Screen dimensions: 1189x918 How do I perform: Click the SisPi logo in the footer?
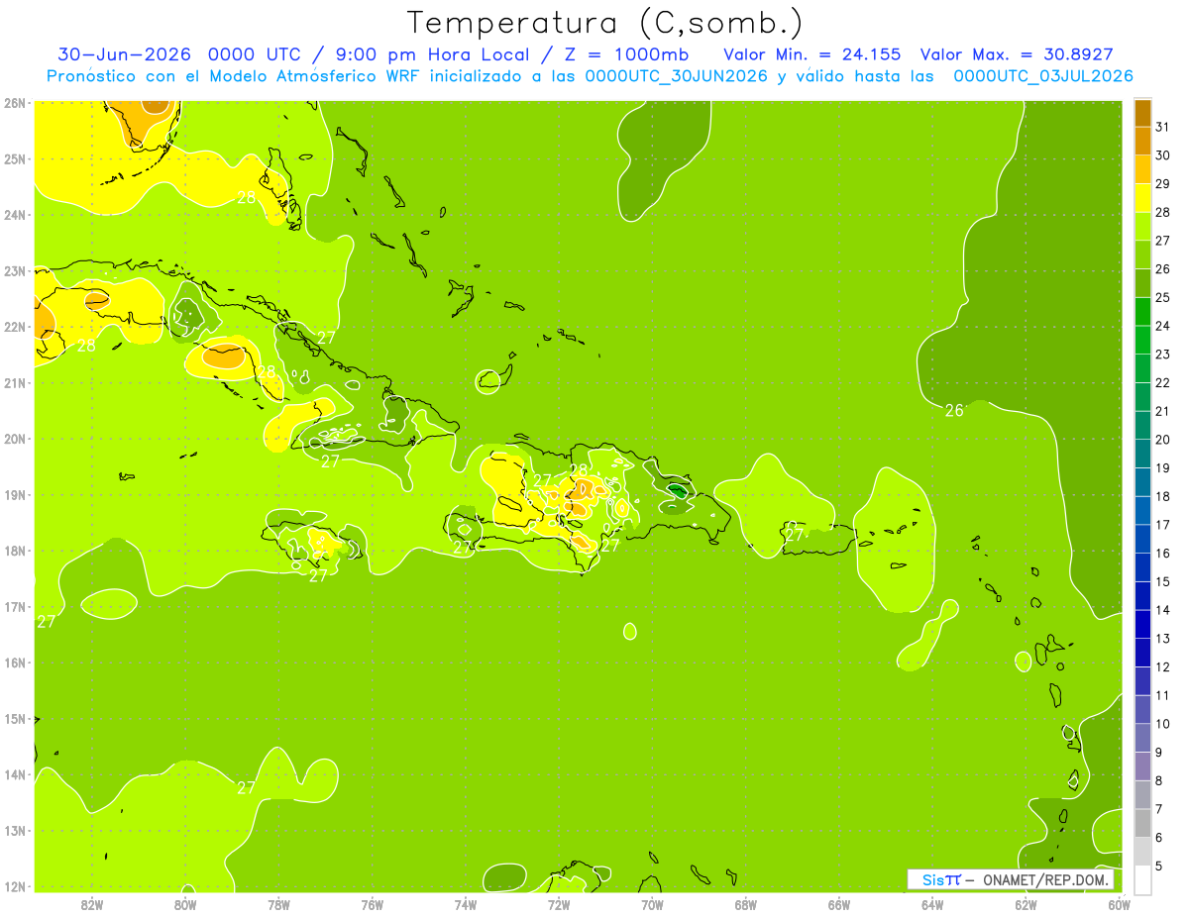[940, 879]
